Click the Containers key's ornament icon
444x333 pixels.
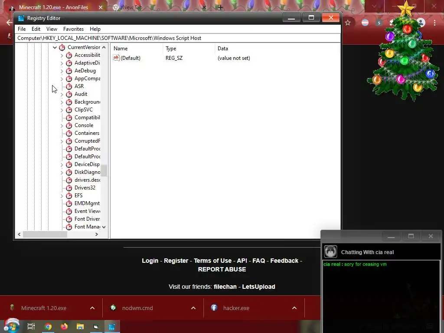pos(69,134)
